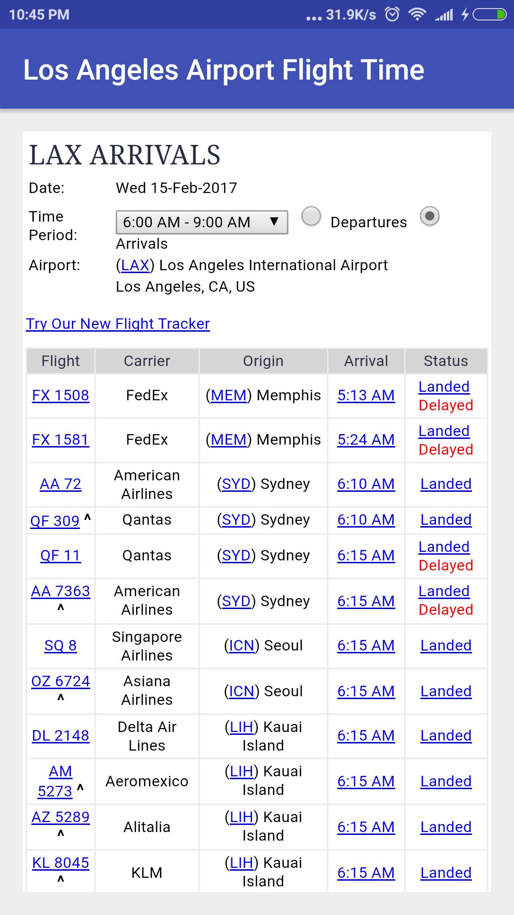514x915 pixels.
Task: Open the 5:13 AM arrival time link
Action: click(x=366, y=395)
